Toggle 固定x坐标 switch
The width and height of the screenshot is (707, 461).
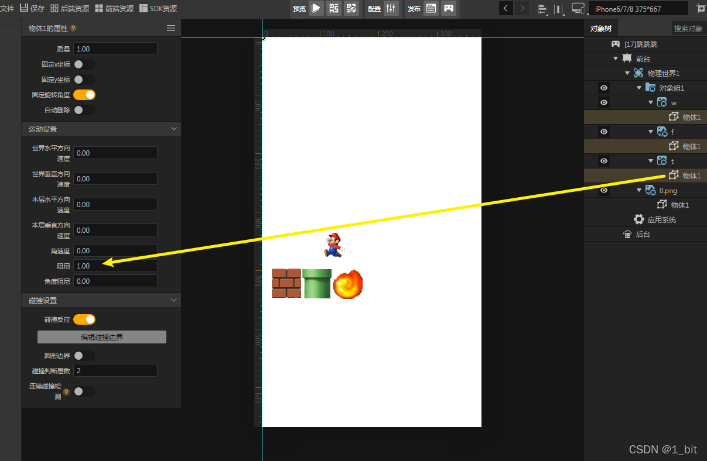pos(84,64)
